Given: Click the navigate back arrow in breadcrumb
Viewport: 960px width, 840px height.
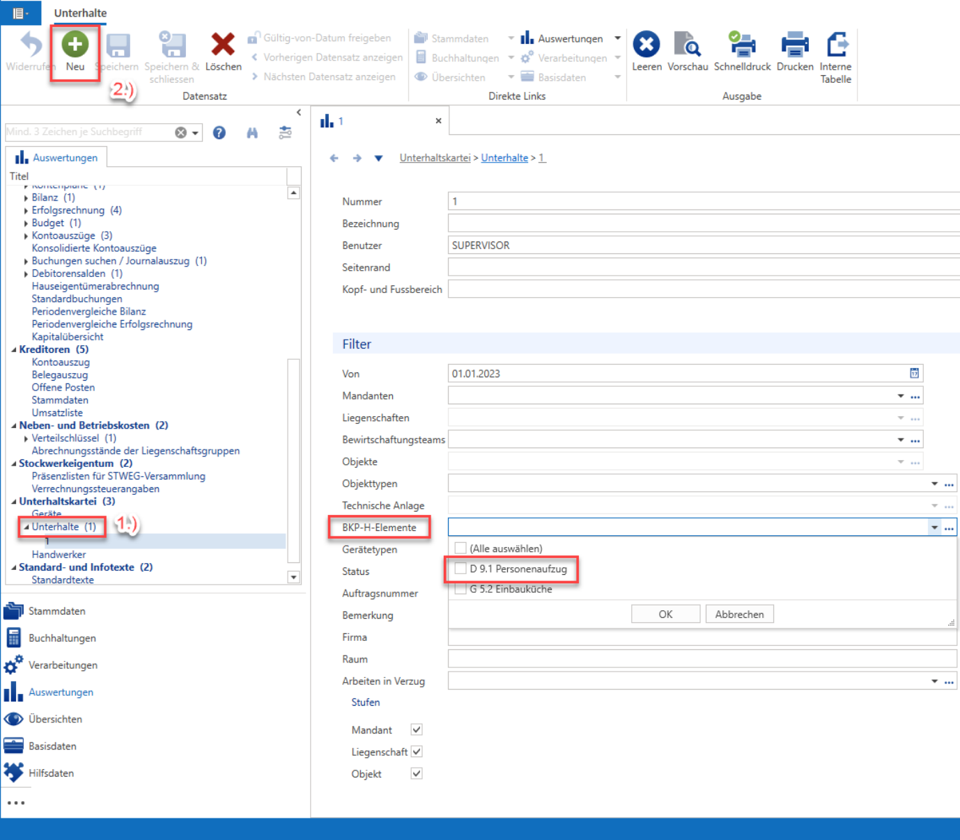Looking at the screenshot, I should [x=334, y=158].
